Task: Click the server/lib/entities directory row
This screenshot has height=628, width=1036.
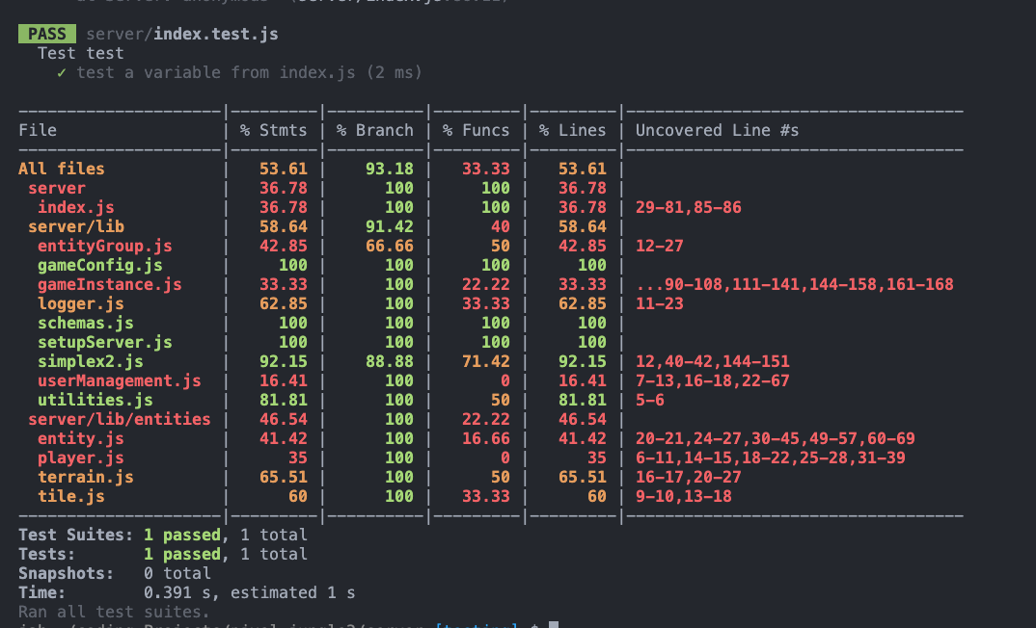Action: click(x=119, y=419)
